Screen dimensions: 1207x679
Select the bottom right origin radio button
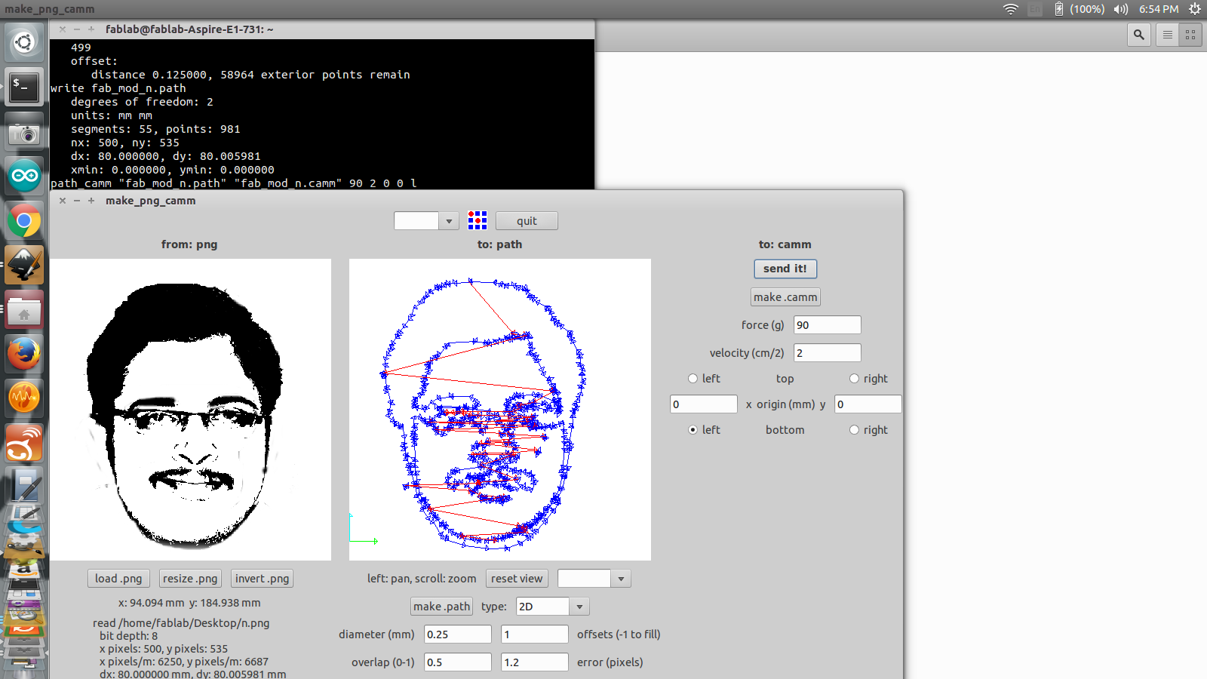pos(854,430)
